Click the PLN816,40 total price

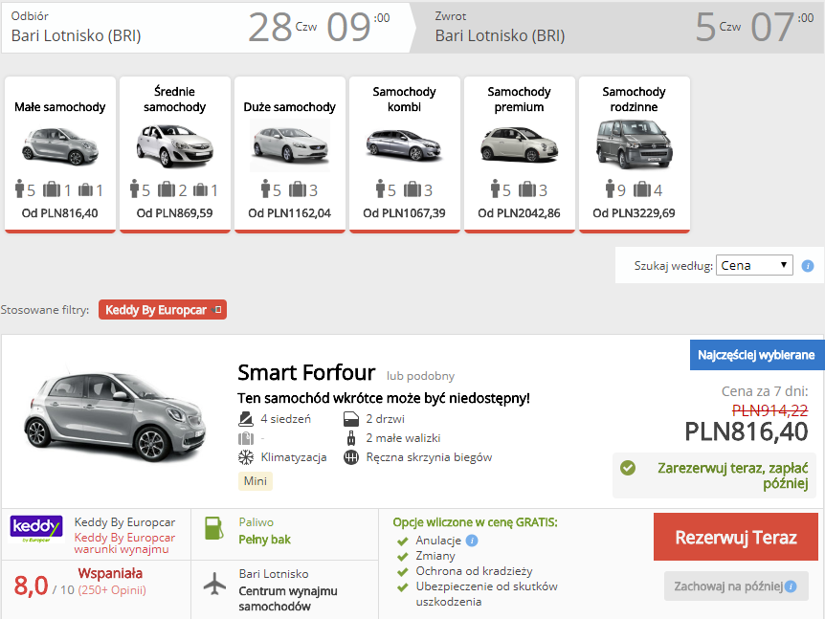click(747, 431)
